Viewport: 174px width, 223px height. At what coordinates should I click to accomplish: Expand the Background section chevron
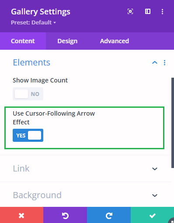pos(155,196)
